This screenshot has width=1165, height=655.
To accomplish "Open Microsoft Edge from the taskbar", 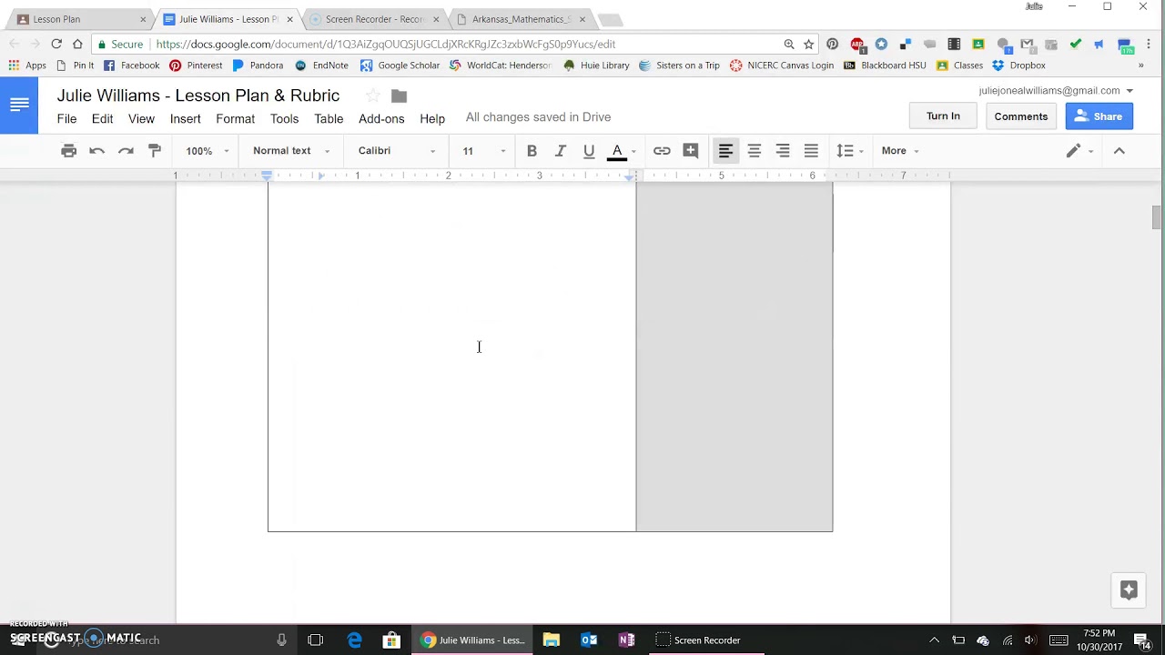I will (354, 640).
